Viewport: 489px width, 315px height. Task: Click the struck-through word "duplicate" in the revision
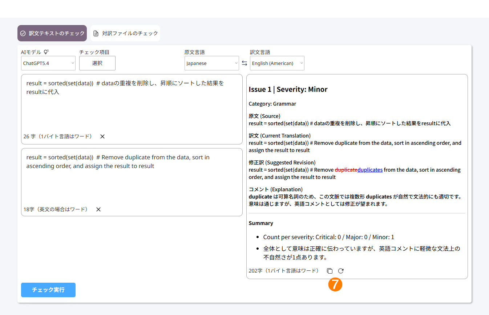pos(346,170)
